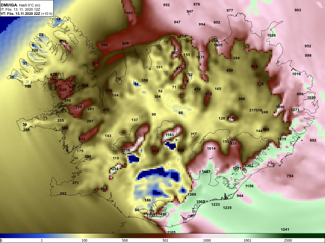
Task: Select the map value '205'
Action: [x=60, y=121]
